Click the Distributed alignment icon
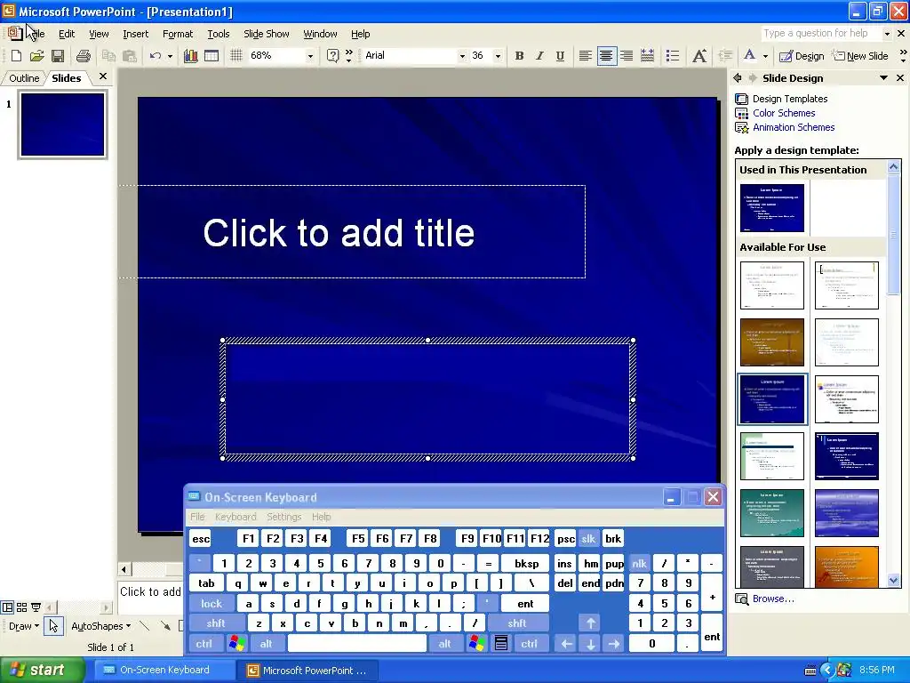This screenshot has width=910, height=683. click(x=647, y=56)
